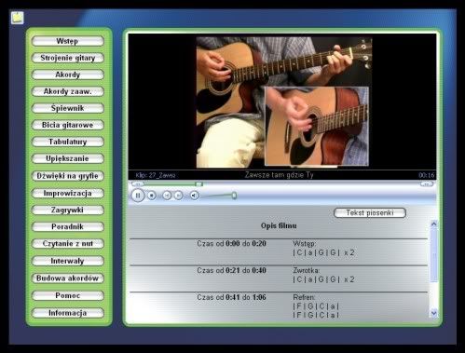Open the Wstęp section
The height and width of the screenshot is (353, 465).
67,41
